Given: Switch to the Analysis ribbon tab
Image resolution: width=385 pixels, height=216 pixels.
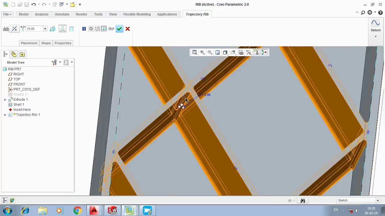Looking at the screenshot, I should click(x=42, y=14).
